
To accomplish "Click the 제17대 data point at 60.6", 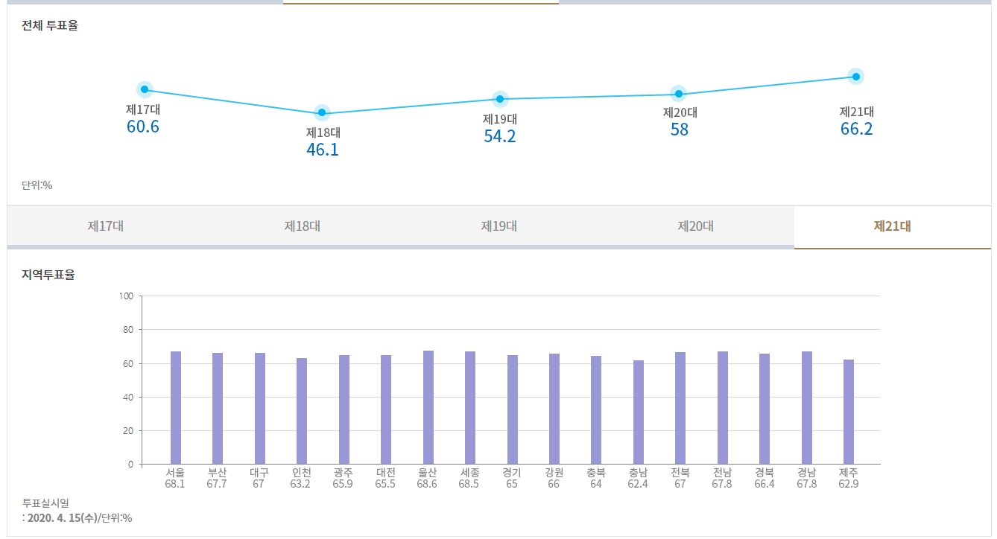I will [145, 90].
